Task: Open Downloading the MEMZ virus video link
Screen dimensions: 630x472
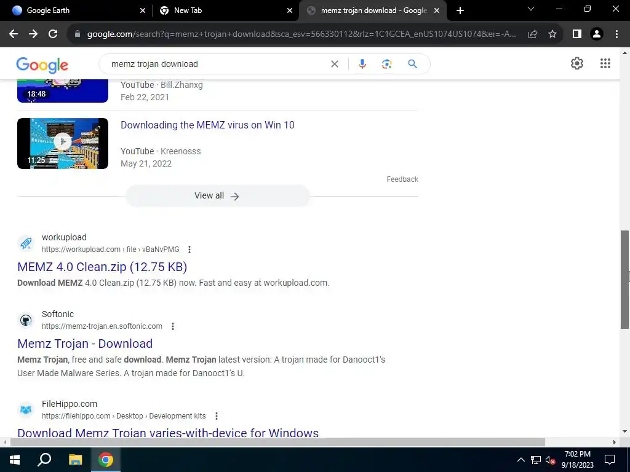Action: tap(207, 125)
